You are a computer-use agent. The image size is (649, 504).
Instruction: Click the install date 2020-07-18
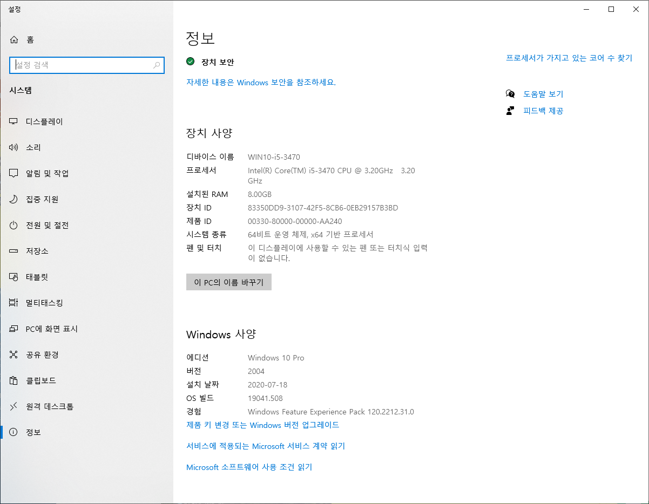tap(268, 385)
